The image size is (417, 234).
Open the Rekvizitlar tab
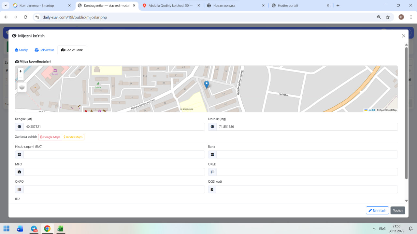(x=44, y=50)
